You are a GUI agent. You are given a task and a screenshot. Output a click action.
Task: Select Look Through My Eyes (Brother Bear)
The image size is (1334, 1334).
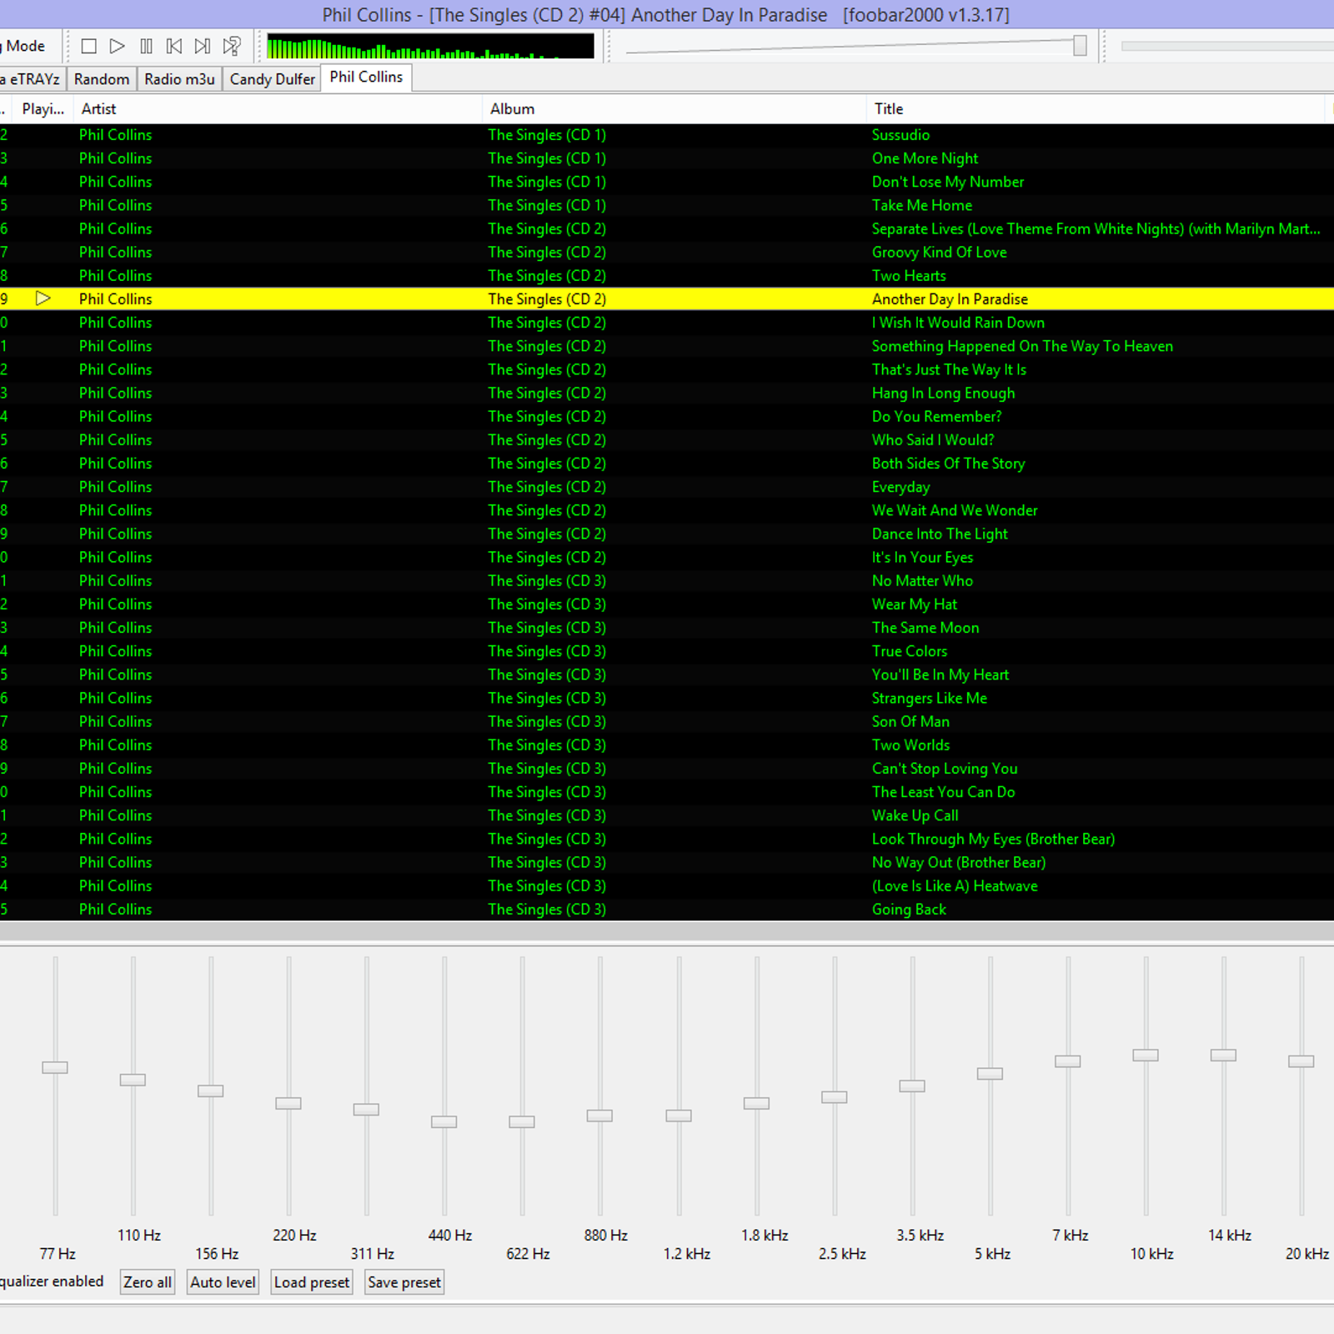point(667,839)
